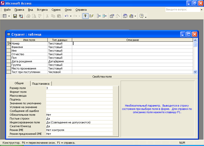Open the Database Window toolbar icon
Image resolution: width=204 pixels, height=146 pixels.
coord(125,16)
